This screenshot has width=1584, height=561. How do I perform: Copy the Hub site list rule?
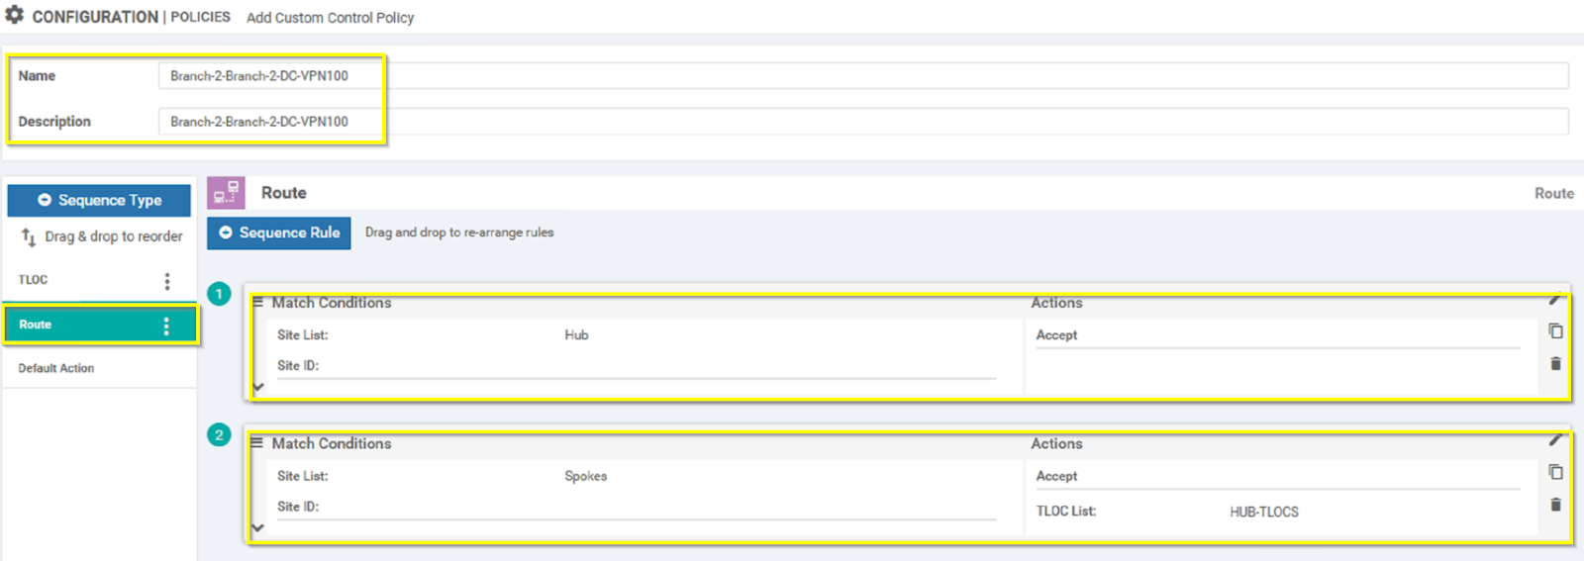[1555, 331]
